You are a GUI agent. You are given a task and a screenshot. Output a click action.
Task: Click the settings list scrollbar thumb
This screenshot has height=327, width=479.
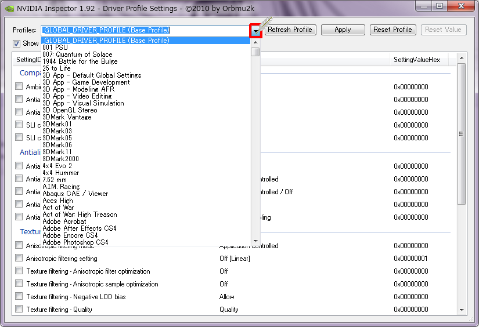pos(462,134)
